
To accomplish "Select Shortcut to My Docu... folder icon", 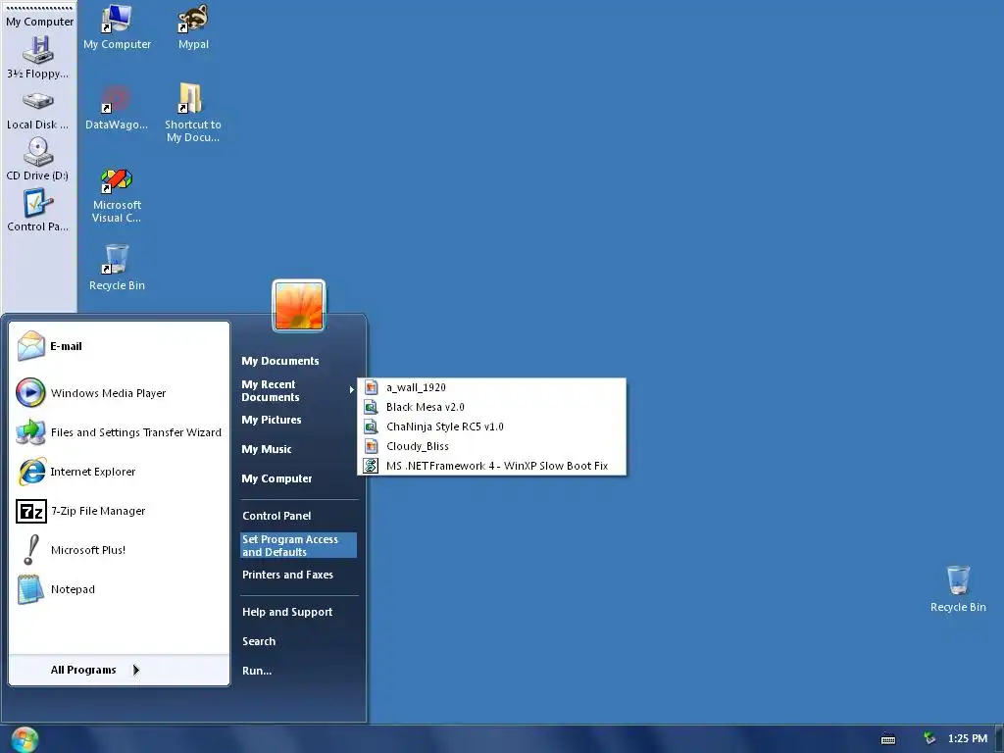I will [191, 99].
